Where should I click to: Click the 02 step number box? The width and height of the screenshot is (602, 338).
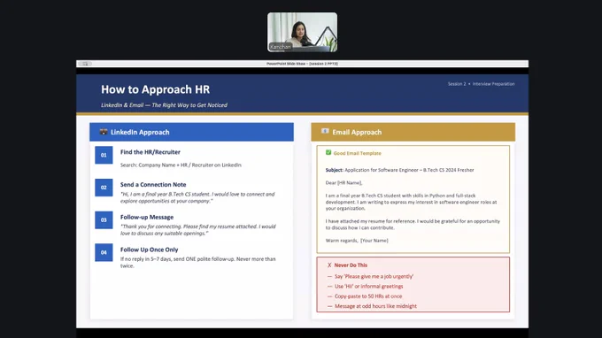coord(104,188)
